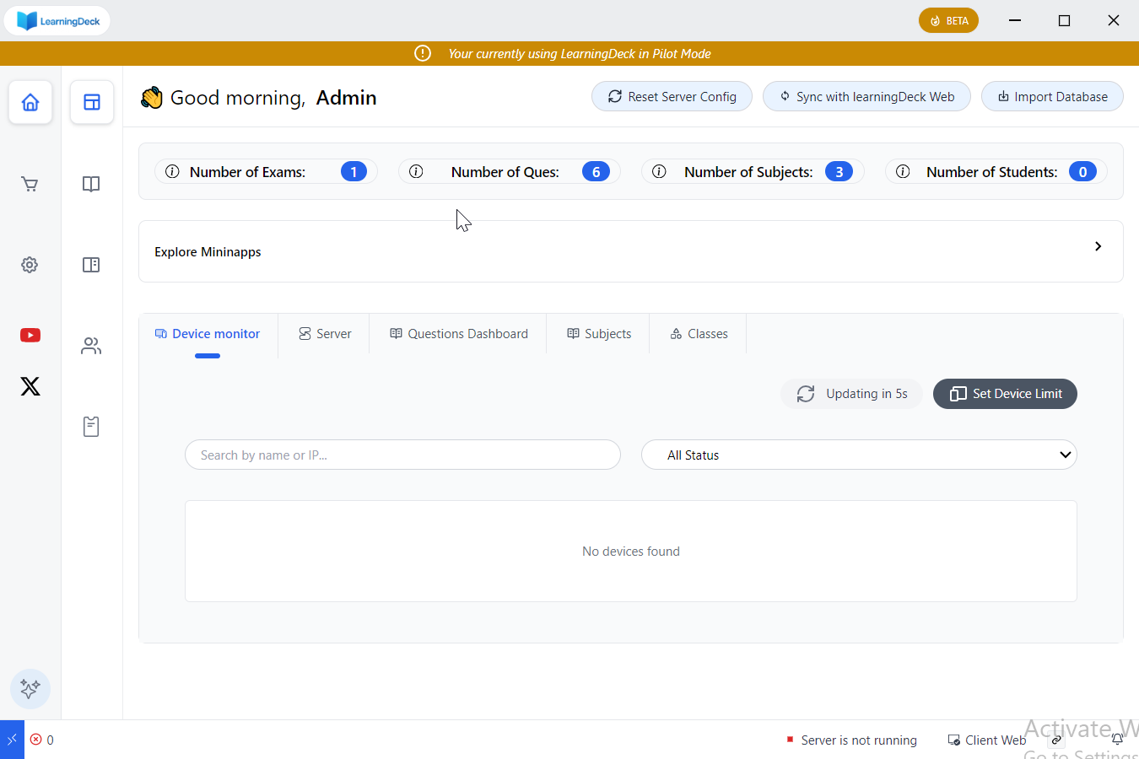Click Sync with learningDeck Web
This screenshot has height=759, width=1139.
(x=866, y=97)
